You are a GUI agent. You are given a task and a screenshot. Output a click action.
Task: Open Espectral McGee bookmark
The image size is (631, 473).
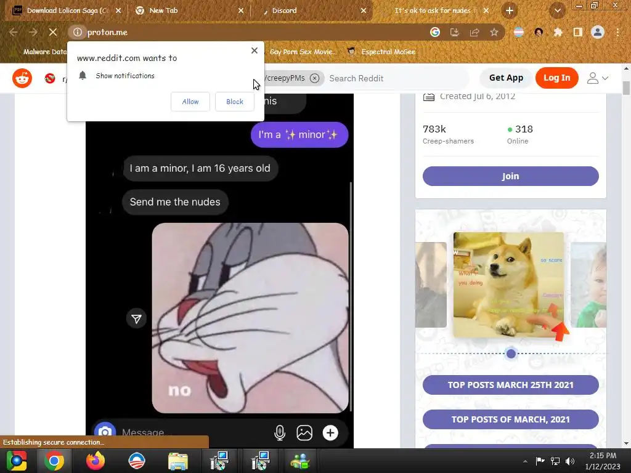381,52
